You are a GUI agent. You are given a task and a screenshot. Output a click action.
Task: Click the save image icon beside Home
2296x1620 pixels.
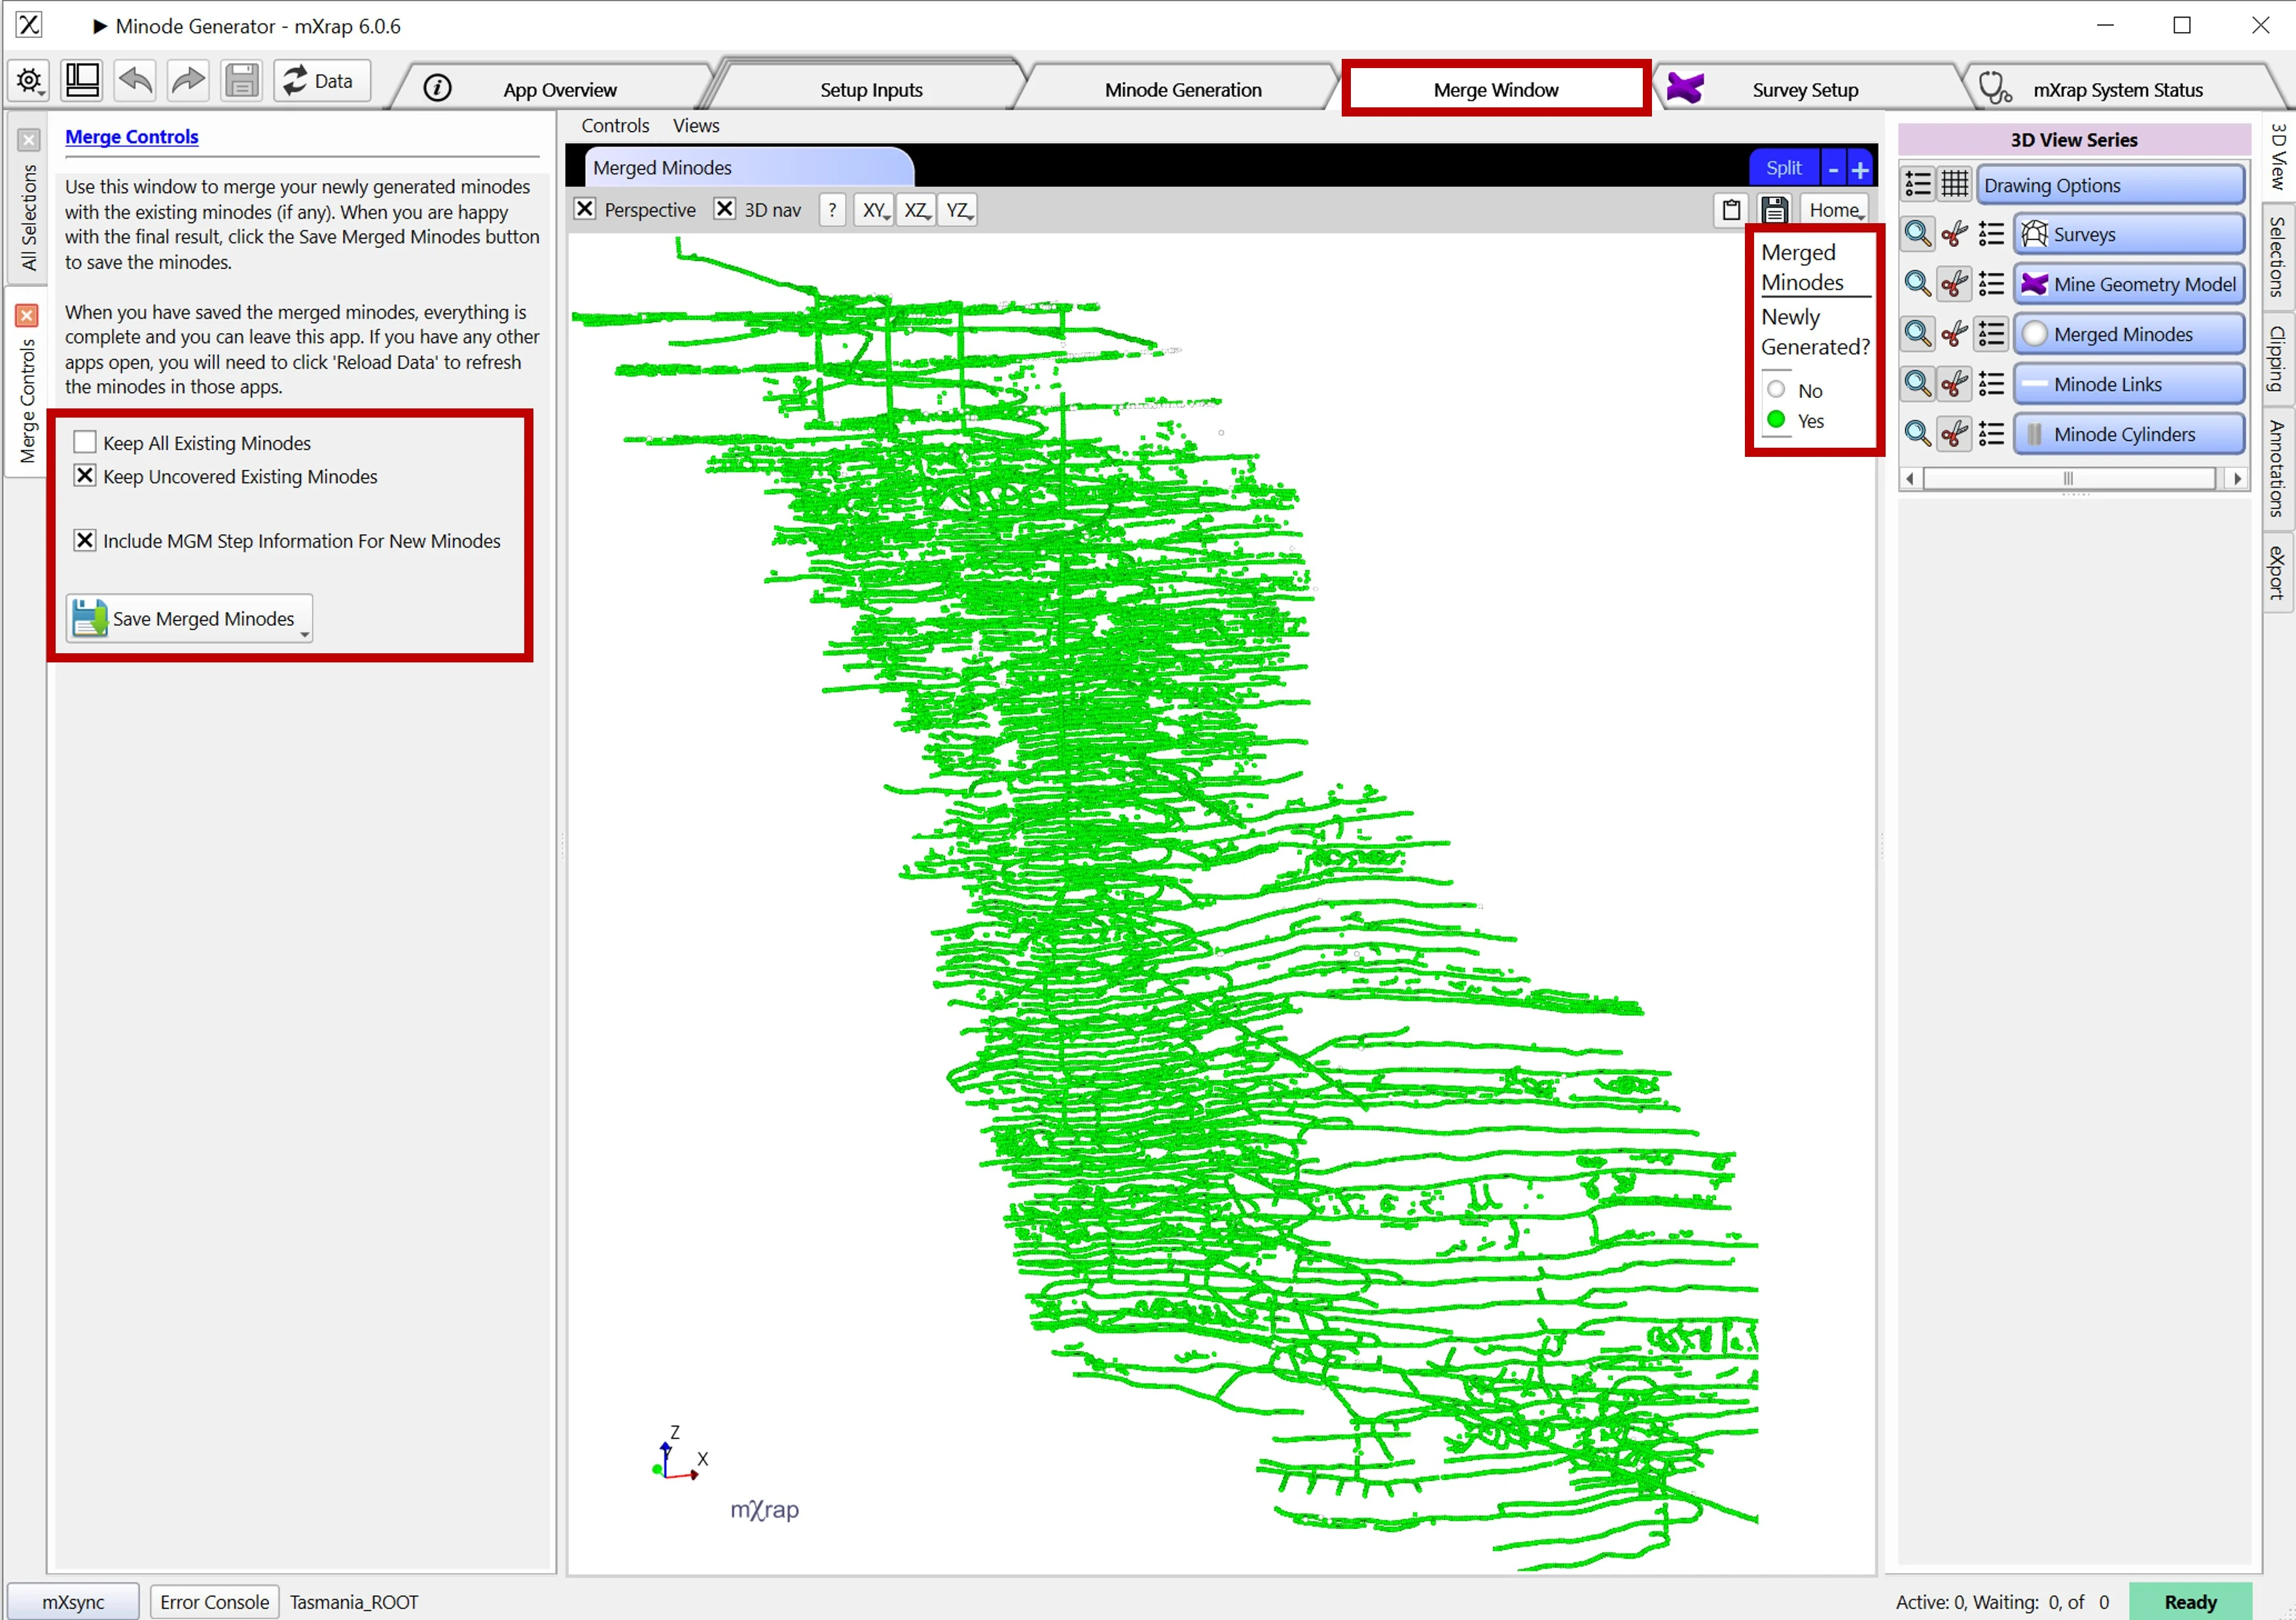(1774, 210)
